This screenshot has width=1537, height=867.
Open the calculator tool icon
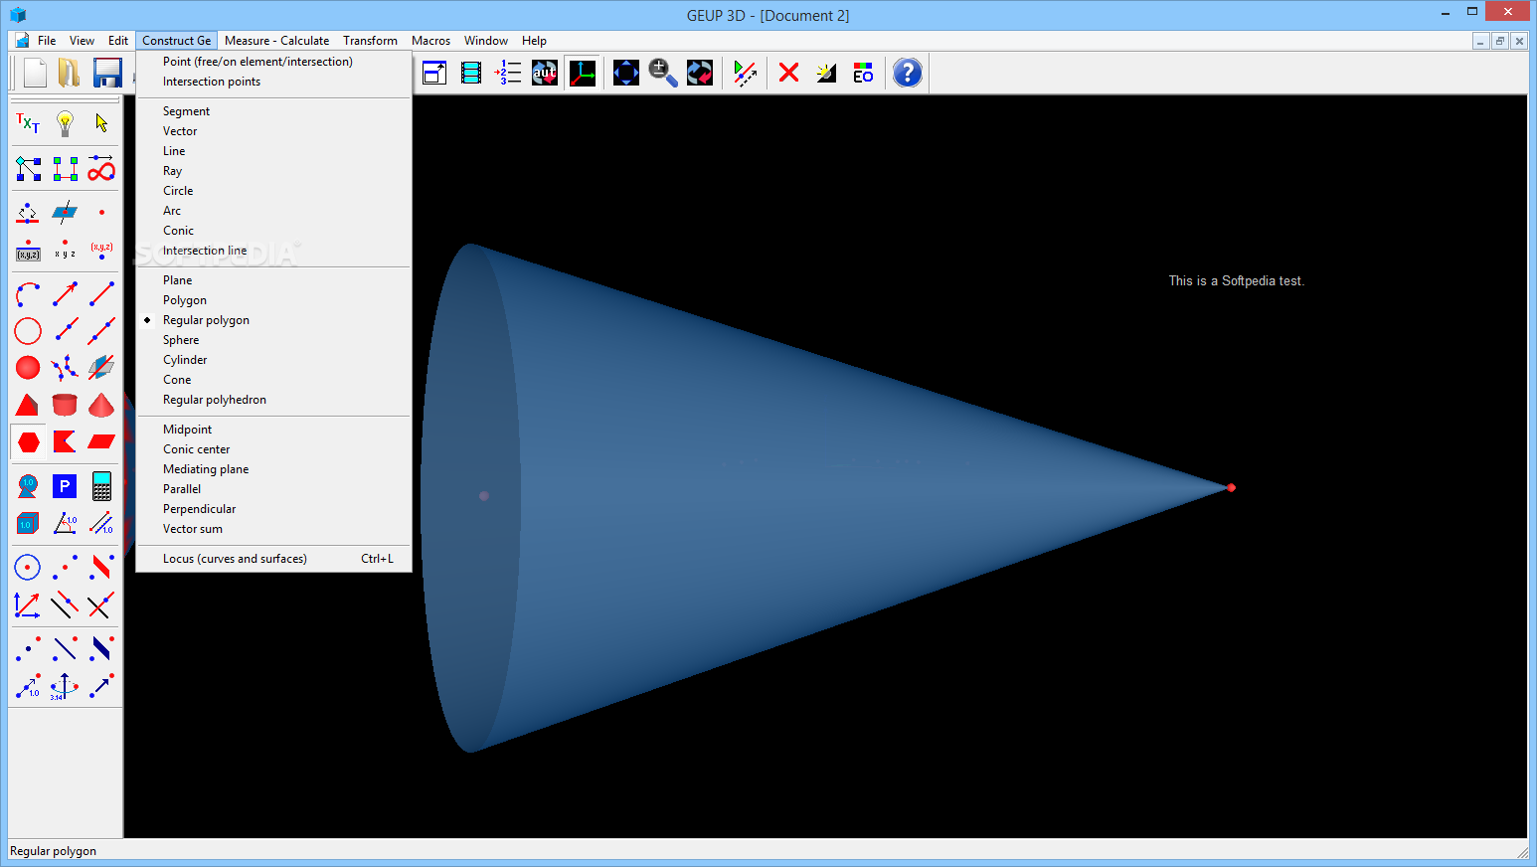101,486
